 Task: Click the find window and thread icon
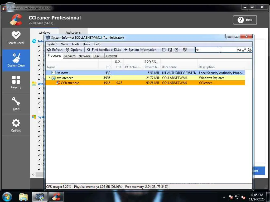[170, 50]
